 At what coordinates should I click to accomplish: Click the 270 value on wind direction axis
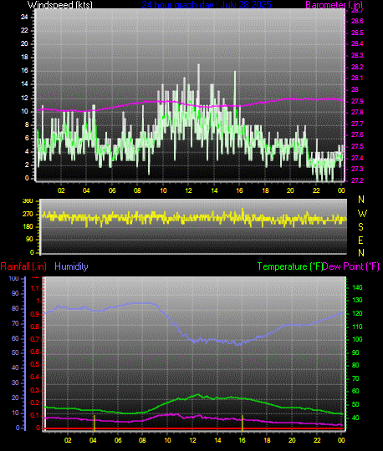coord(28,215)
